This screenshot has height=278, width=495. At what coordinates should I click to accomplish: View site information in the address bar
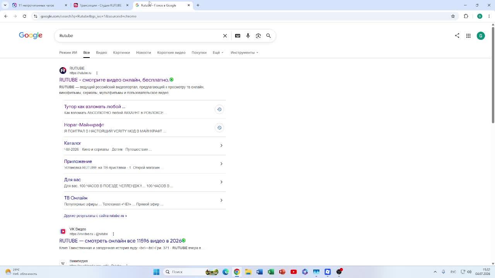36,16
